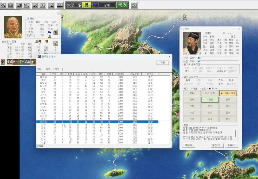Open the 인사 command menu
The image size is (258, 179).
(33, 62)
